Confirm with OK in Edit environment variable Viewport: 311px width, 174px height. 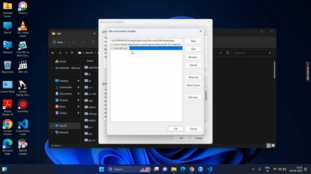[x=176, y=129]
